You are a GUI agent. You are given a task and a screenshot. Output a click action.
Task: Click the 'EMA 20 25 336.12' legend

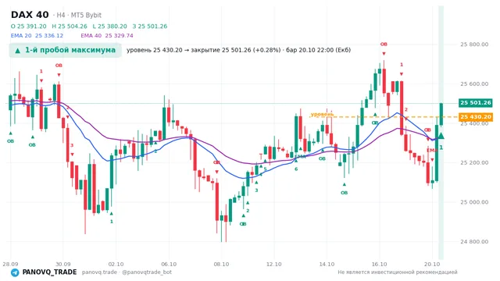[x=37, y=36]
